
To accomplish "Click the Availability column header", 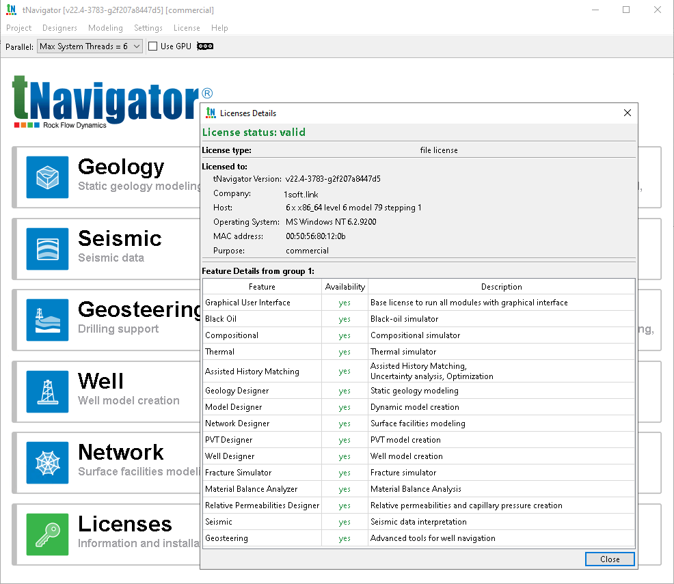I will click(x=345, y=286).
